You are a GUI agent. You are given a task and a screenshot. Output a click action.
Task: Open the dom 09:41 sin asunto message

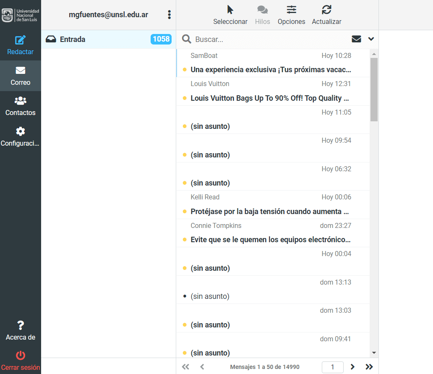[273, 345]
